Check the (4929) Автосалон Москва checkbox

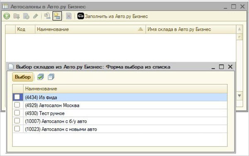point(17,105)
